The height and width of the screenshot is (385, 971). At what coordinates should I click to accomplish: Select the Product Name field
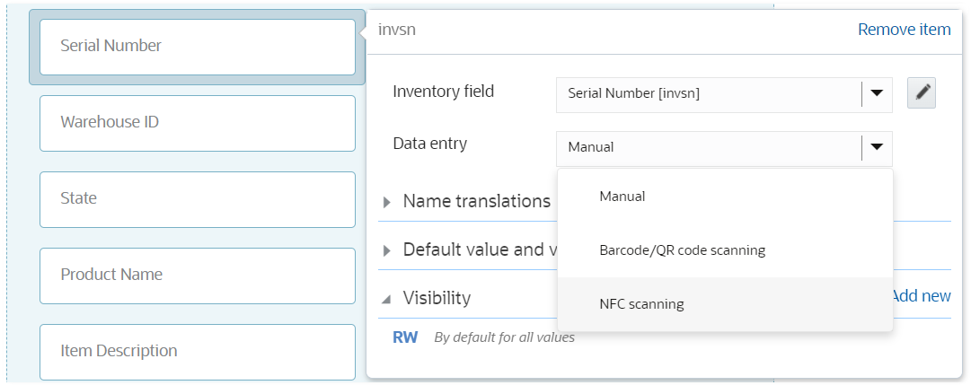(197, 275)
